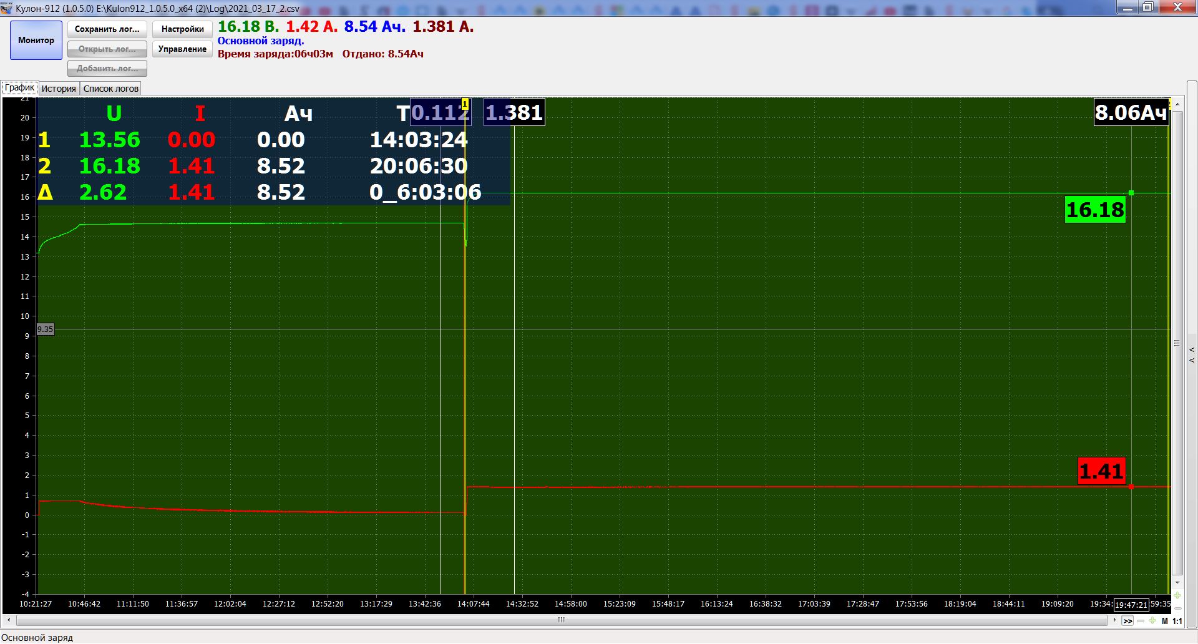
Task: Click the horizontal zoom-out minus icon
Action: point(1141,621)
